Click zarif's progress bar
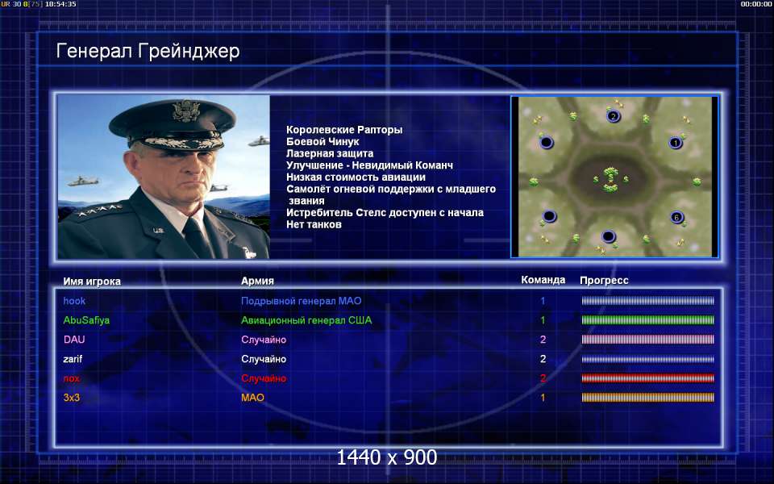The width and height of the screenshot is (774, 484). pos(647,359)
